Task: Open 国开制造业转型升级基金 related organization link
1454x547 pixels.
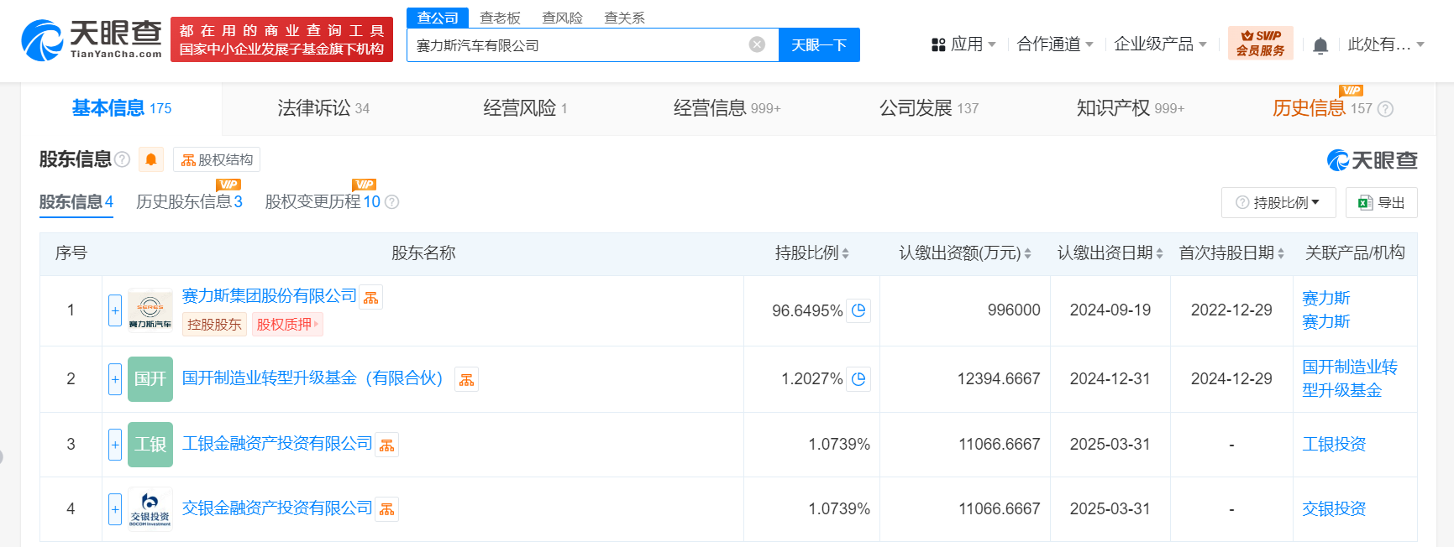Action: [x=1350, y=379]
